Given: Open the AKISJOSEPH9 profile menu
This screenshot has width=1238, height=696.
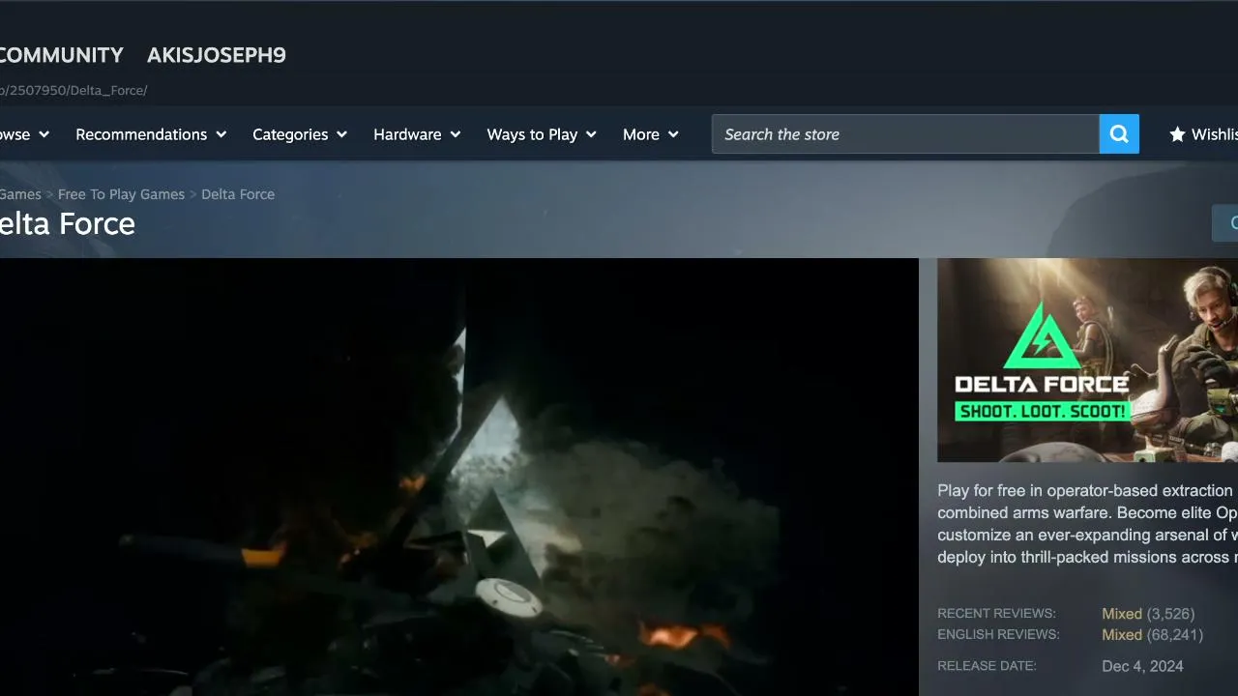Looking at the screenshot, I should coord(217,55).
